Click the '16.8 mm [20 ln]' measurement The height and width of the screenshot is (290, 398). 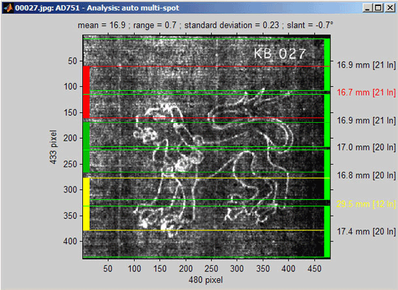(x=366, y=175)
